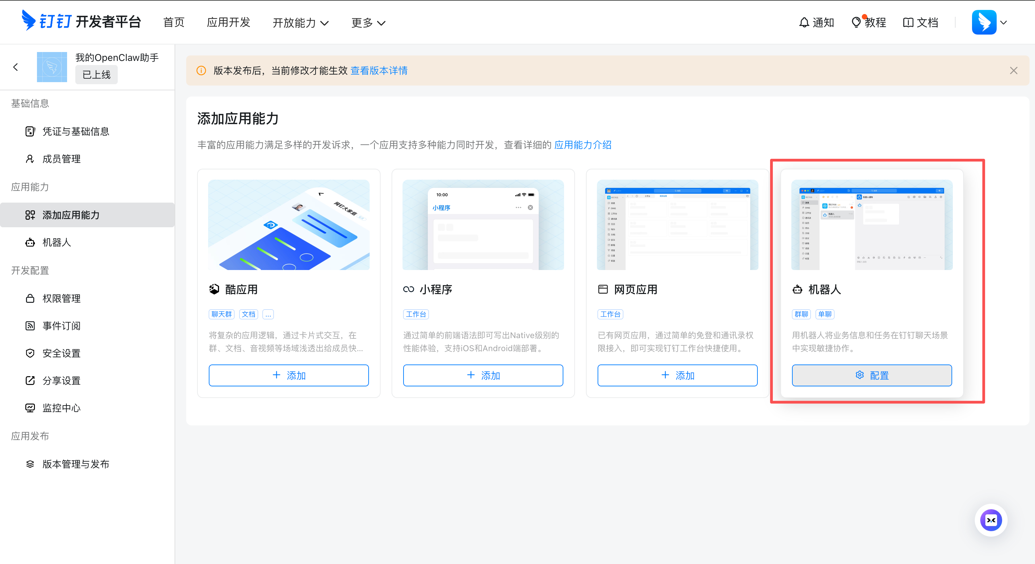Expand the 开放能力 dropdown

click(300, 23)
